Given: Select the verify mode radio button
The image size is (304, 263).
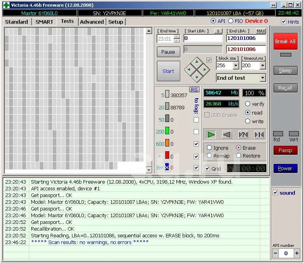Looking at the screenshot, I should pos(247,104).
